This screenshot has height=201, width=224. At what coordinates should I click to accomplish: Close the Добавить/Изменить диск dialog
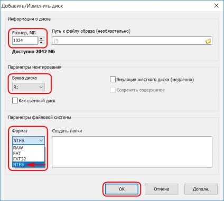[x=217, y=6]
